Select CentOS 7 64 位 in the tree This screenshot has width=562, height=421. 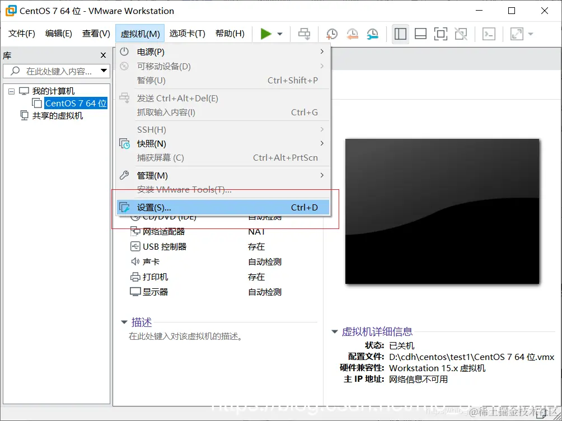[x=76, y=103]
